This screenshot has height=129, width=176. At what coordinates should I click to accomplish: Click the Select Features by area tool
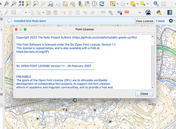tap(113, 4)
